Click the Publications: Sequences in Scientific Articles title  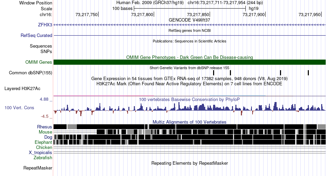(189, 41)
